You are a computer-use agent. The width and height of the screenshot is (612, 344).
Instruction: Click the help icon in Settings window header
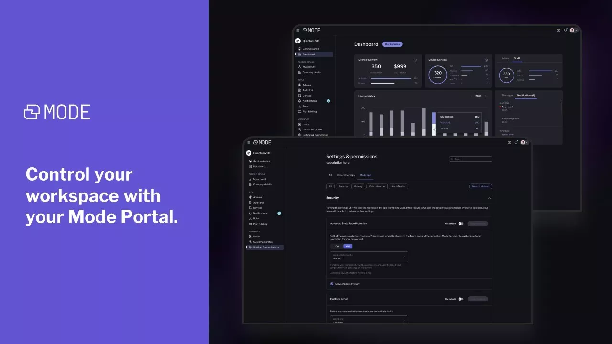pyautogui.click(x=509, y=142)
